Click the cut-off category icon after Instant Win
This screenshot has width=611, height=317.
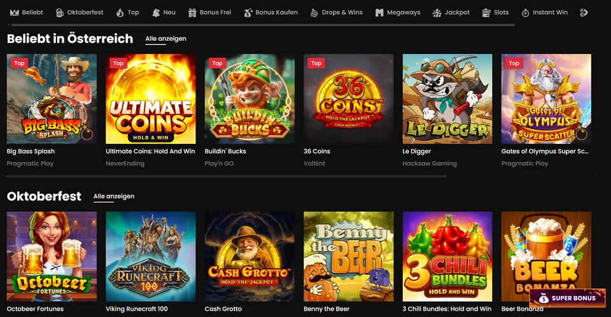[x=584, y=13]
